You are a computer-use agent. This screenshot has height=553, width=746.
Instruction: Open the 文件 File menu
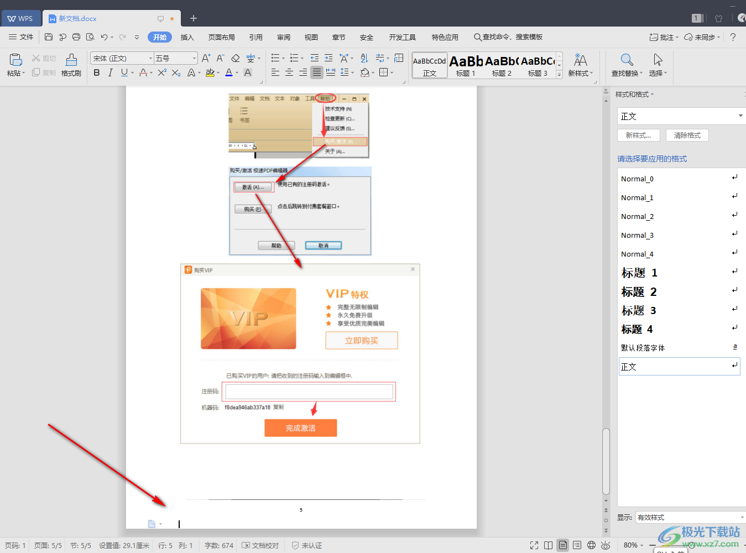pyautogui.click(x=21, y=37)
